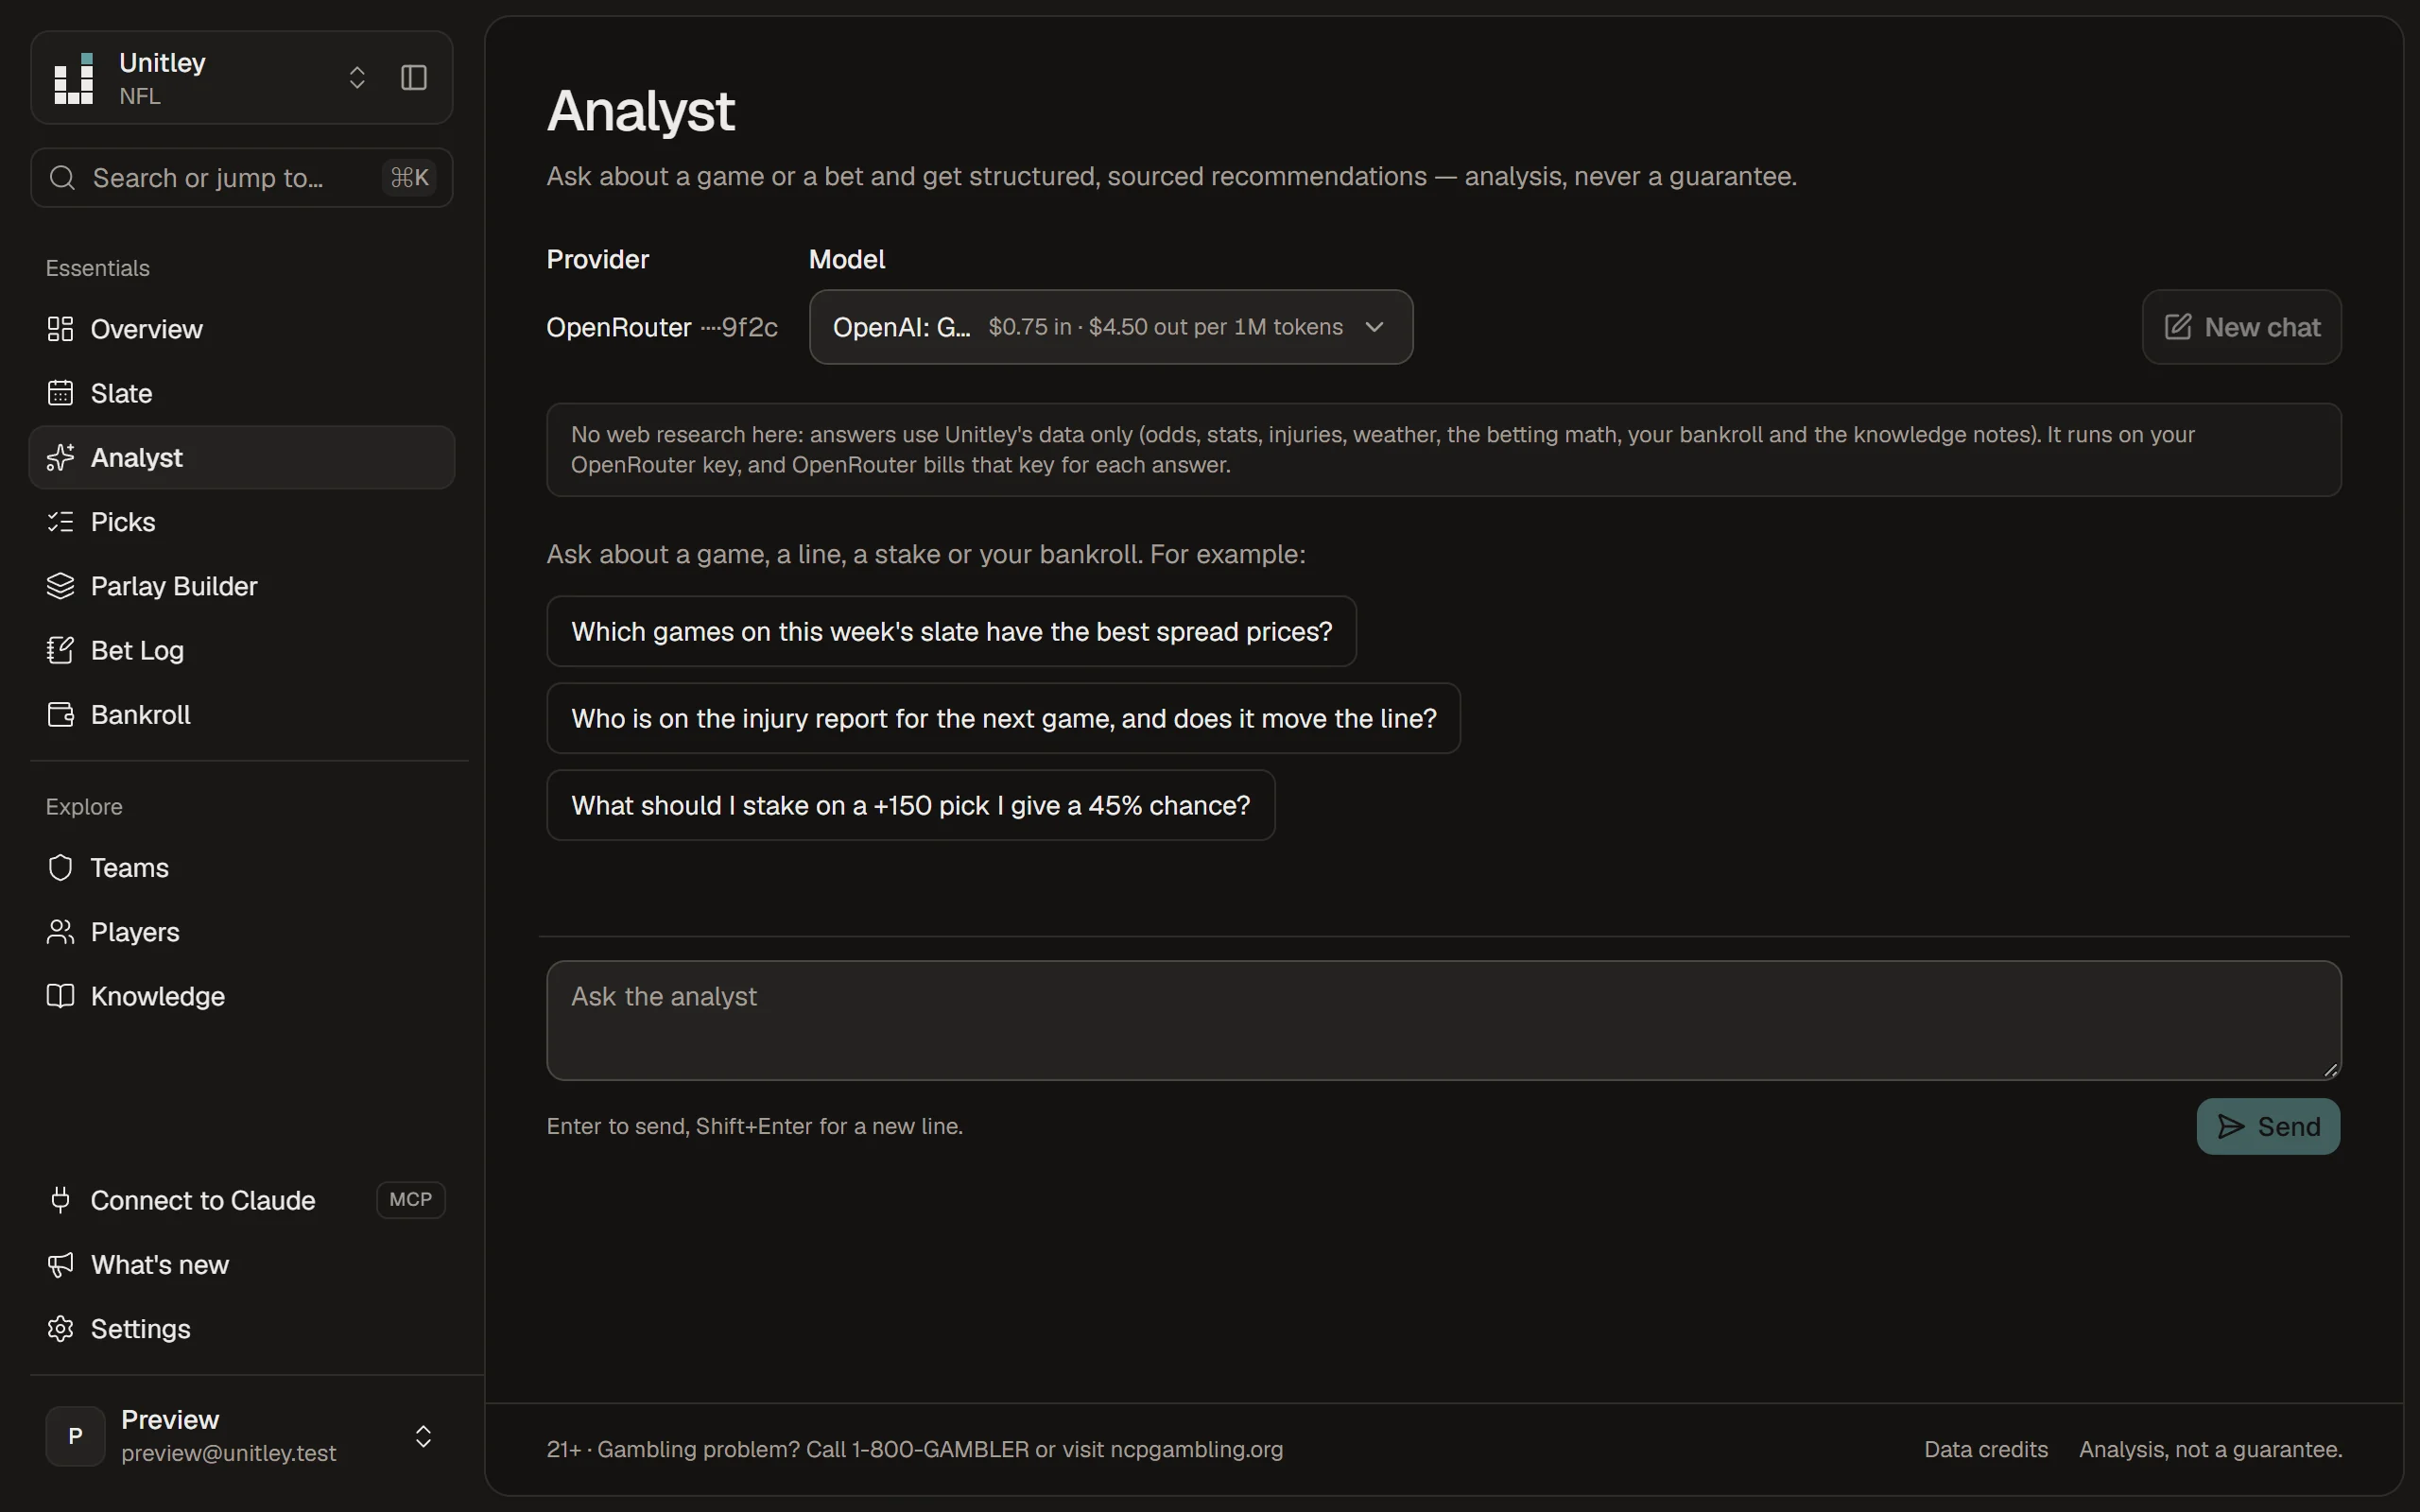This screenshot has height=1512, width=2420.
Task: Open the Data credits link
Action: 1985,1449
